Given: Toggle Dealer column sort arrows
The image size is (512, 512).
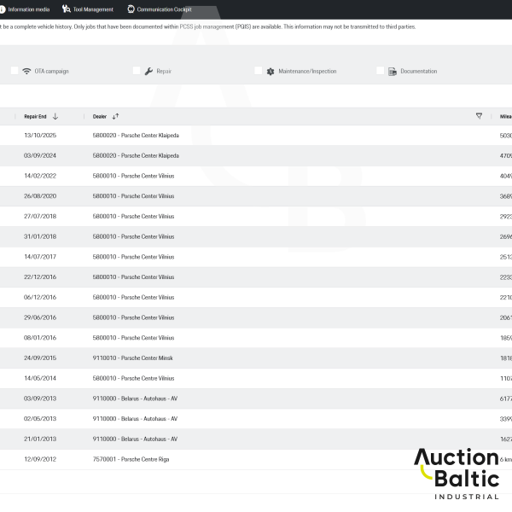Looking at the screenshot, I should 115,116.
